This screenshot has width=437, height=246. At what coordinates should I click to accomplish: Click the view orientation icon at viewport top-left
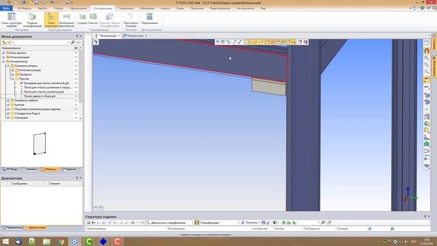click(96, 42)
